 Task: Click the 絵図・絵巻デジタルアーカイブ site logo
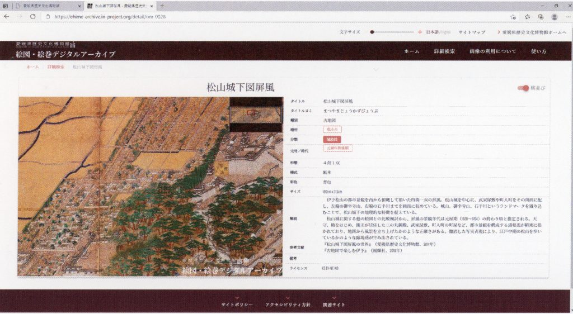click(66, 51)
